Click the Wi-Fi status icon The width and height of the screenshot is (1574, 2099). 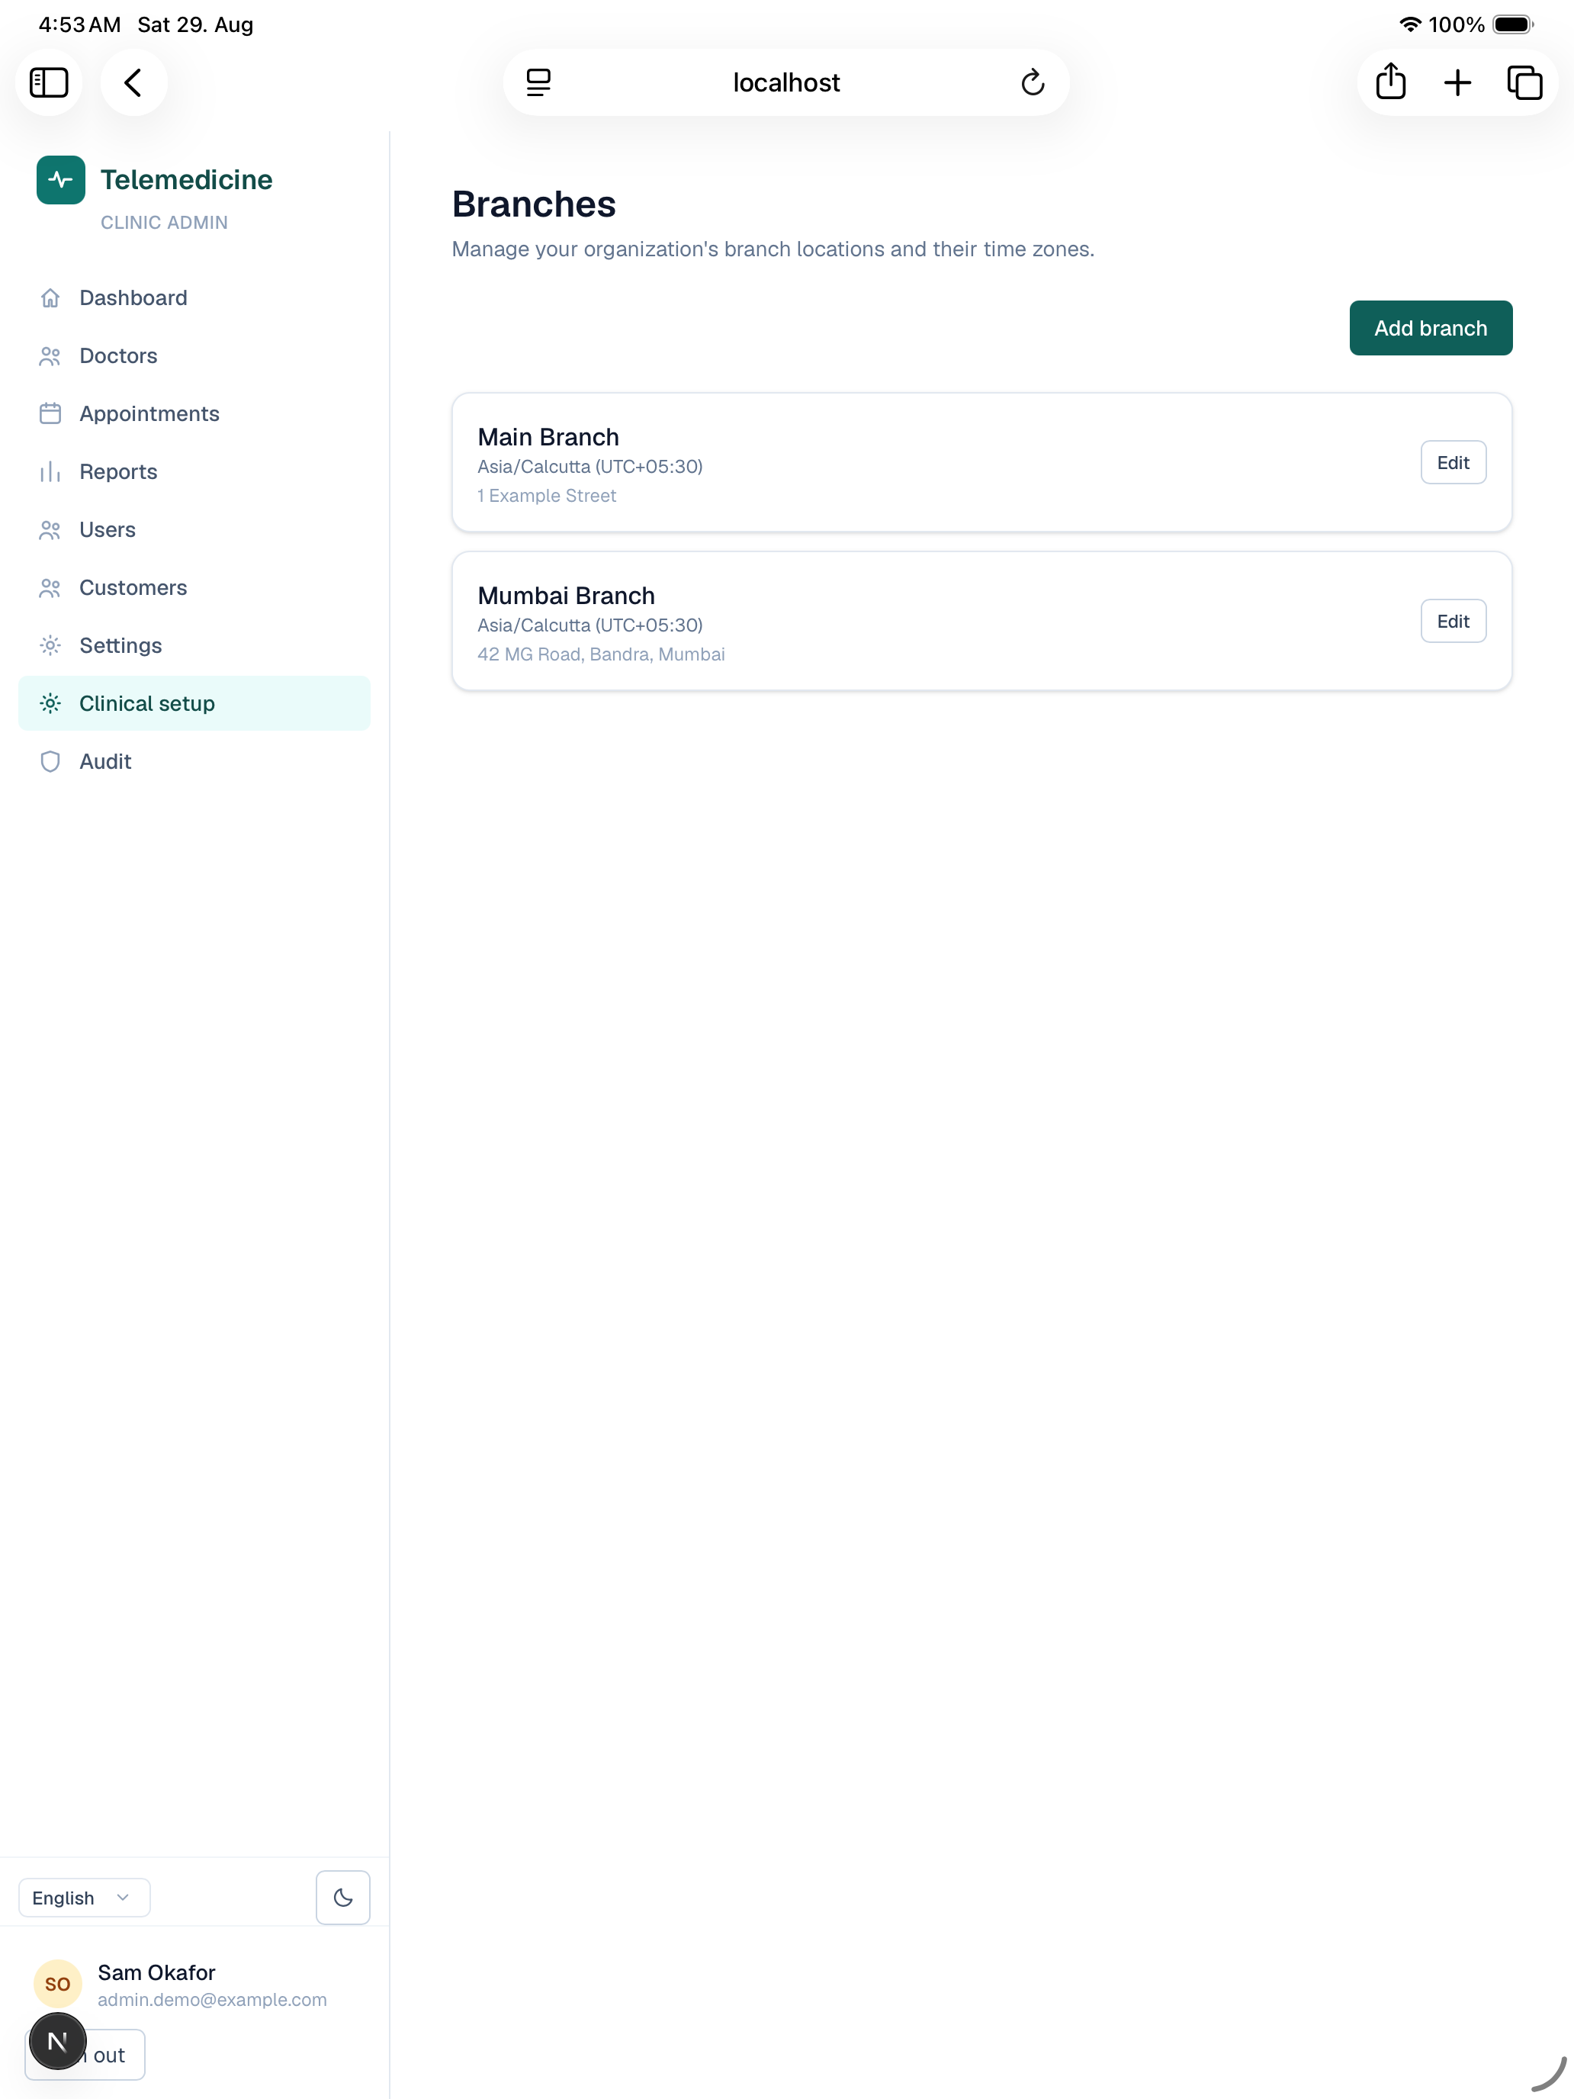tap(1409, 24)
